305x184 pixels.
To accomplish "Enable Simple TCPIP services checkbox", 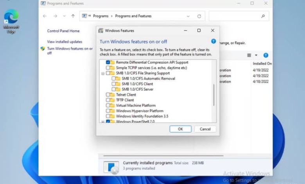I will [x=108, y=68].
